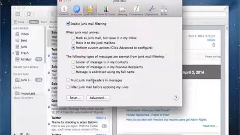
Task: Click the Reset button
Action: click(75, 98)
